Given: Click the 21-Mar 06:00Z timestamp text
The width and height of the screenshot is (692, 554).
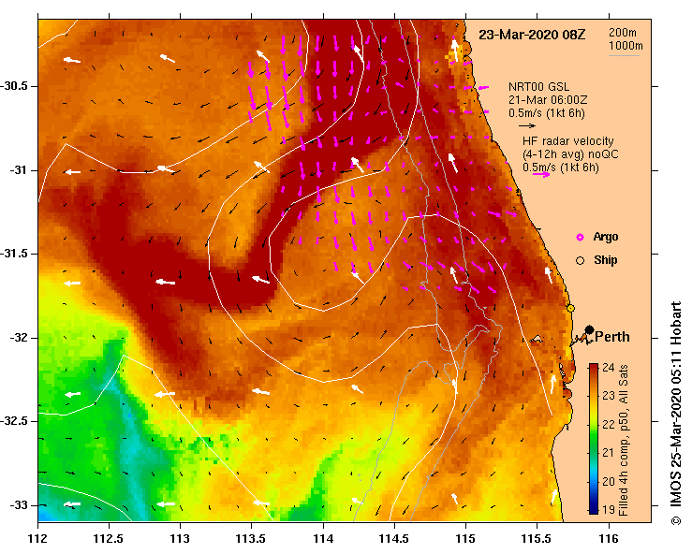Looking at the screenshot, I should pyautogui.click(x=548, y=100).
